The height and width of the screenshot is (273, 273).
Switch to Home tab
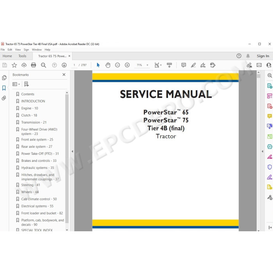7,56
